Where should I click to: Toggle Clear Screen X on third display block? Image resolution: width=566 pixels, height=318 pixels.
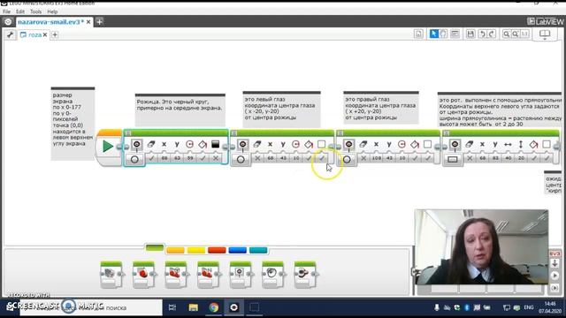coord(363,158)
